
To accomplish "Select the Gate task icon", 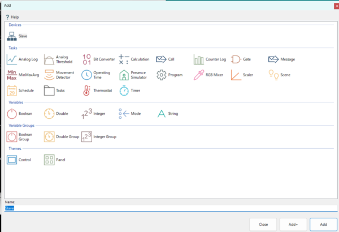I will click(x=236, y=59).
